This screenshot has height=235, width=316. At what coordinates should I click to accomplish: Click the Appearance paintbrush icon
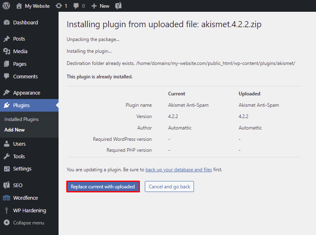coord(7,93)
